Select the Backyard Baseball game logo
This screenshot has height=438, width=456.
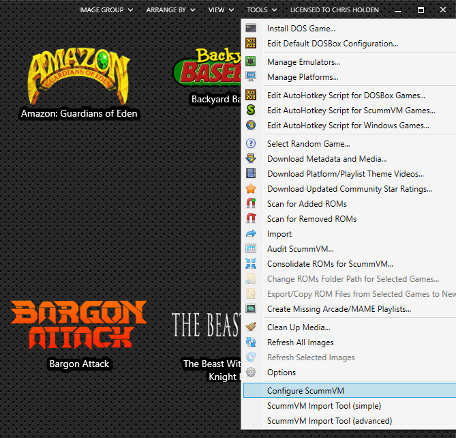207,68
